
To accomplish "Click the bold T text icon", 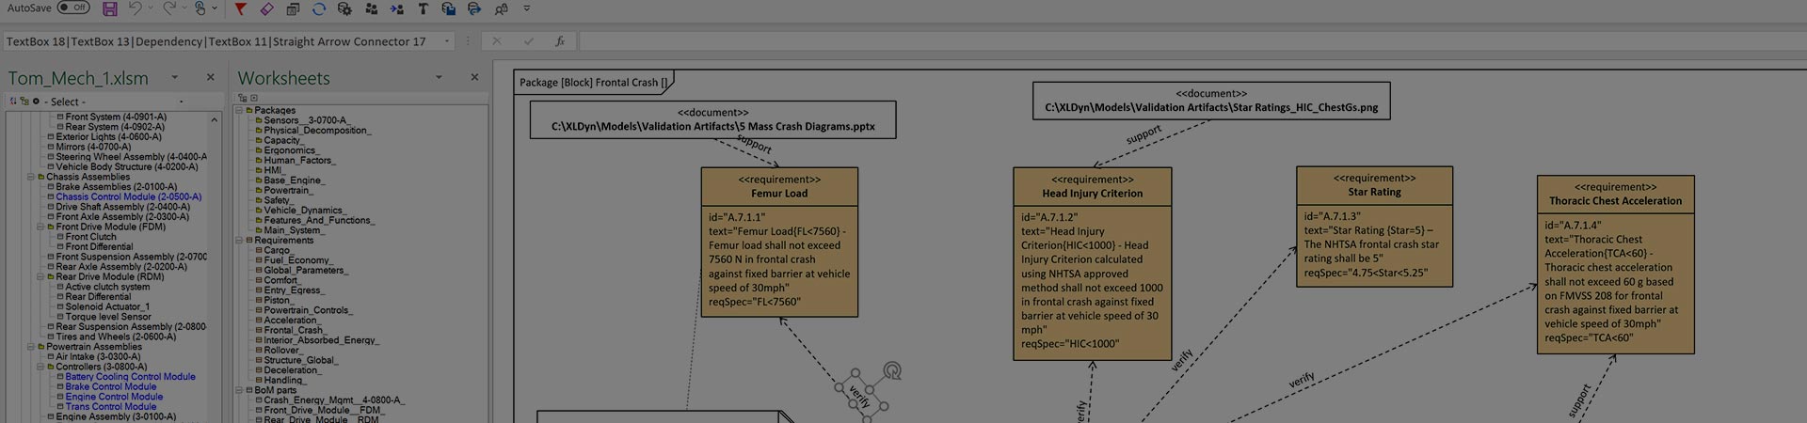I will (423, 9).
